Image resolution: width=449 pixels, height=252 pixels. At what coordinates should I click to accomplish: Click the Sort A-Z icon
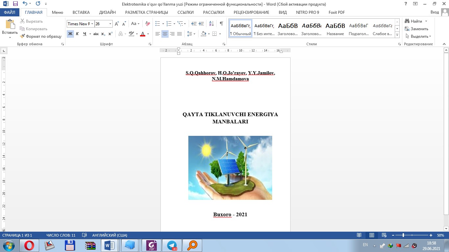[x=211, y=24]
